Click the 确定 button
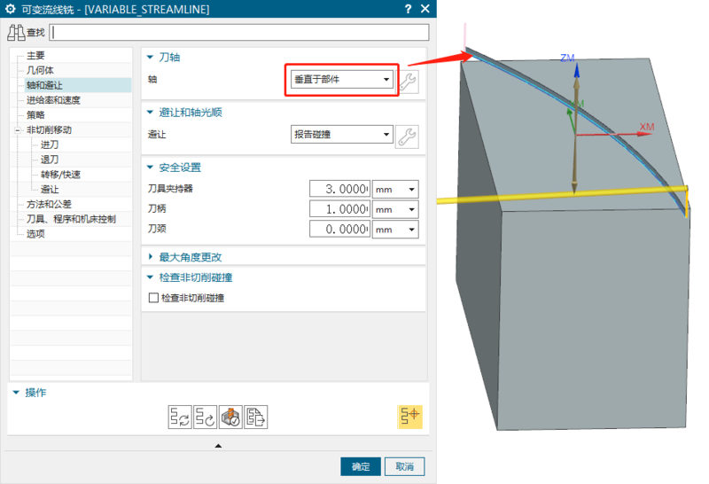 [361, 466]
